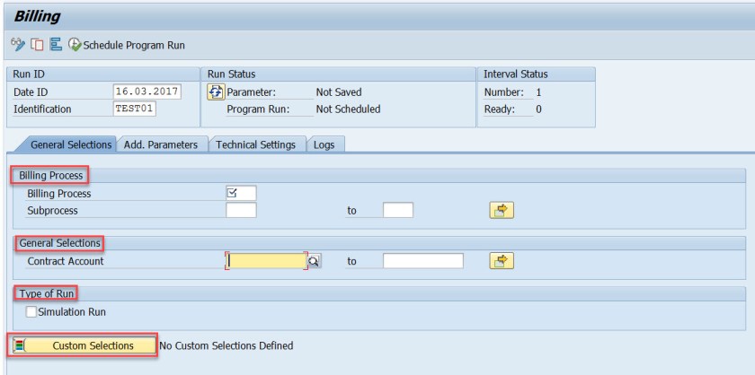This screenshot has height=375, width=755.
Task: Click the Contract Account from field
Action: [266, 260]
